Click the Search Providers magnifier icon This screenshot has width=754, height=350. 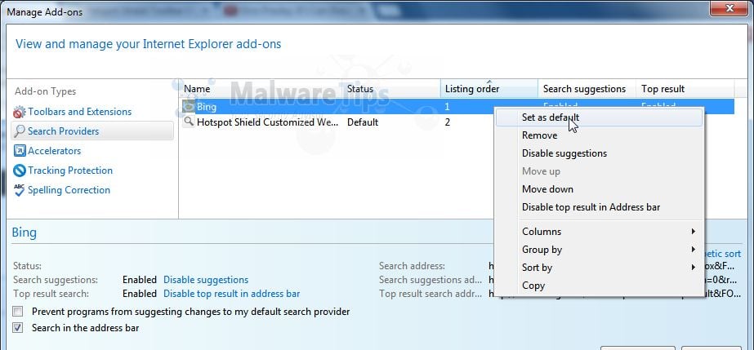click(20, 131)
